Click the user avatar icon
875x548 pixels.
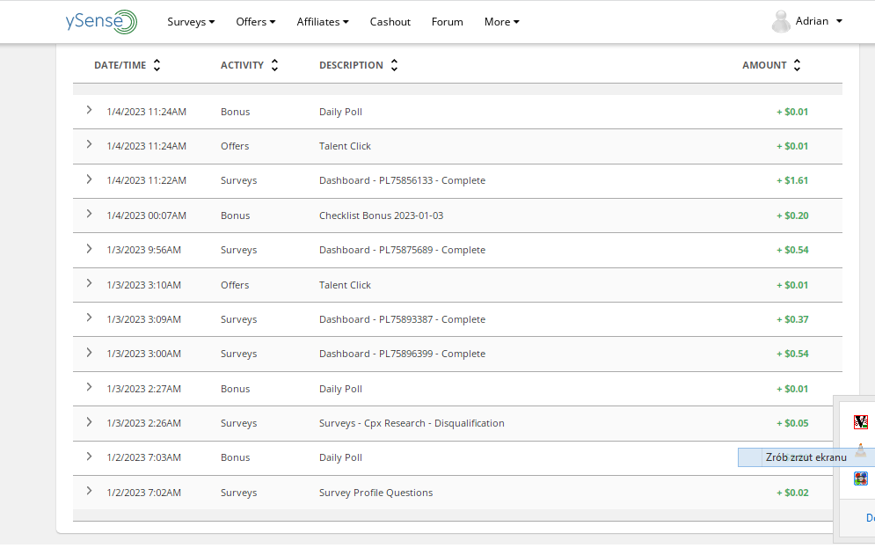[x=781, y=22]
